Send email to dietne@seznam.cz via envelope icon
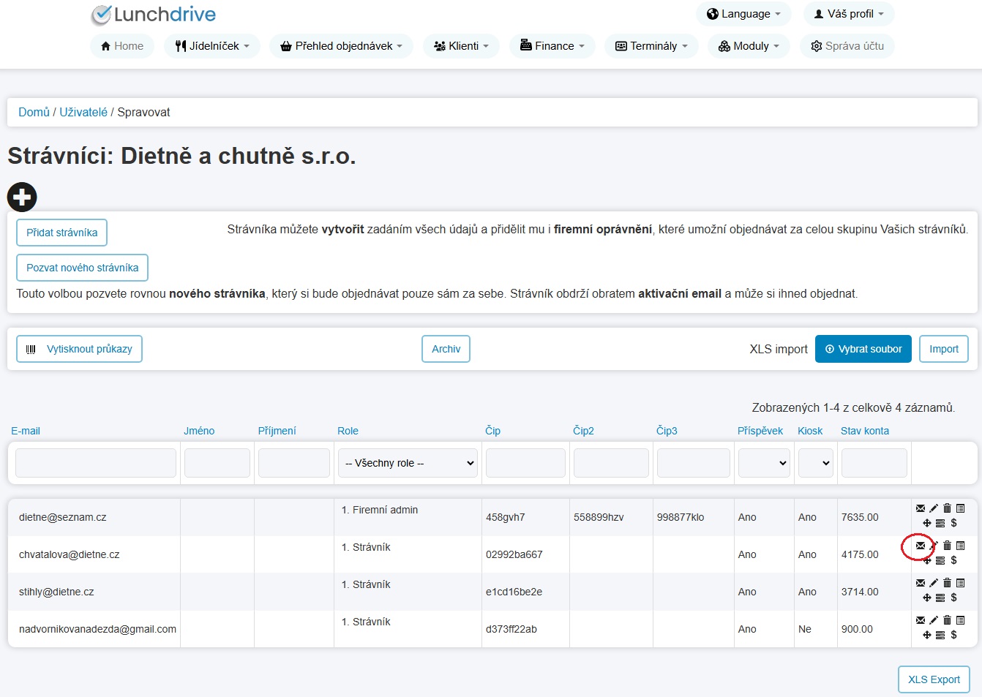The height and width of the screenshot is (697, 982). 921,508
